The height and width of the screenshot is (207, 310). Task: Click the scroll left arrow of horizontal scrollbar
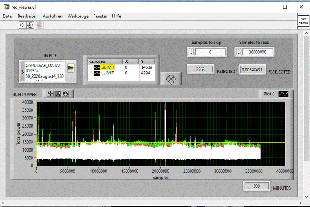point(3,203)
